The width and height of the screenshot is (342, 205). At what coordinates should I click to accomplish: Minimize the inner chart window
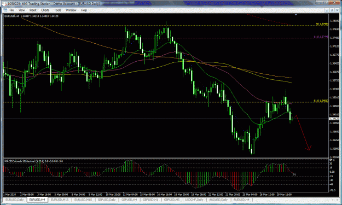[x=327, y=10]
